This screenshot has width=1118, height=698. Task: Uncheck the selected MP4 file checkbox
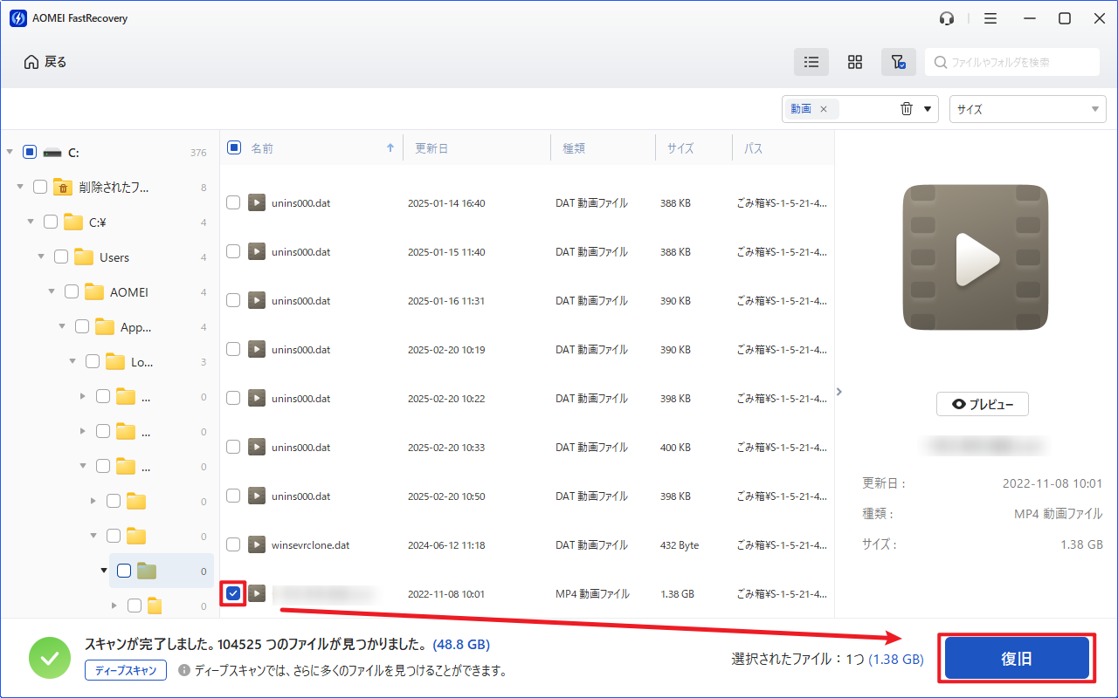click(233, 594)
